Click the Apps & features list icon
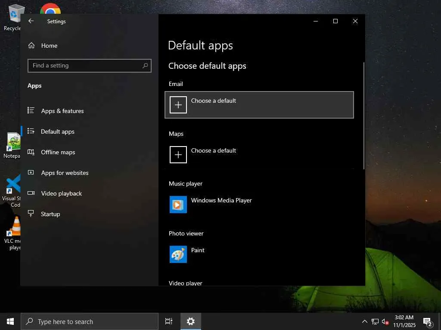This screenshot has width=441, height=330. tap(31, 110)
